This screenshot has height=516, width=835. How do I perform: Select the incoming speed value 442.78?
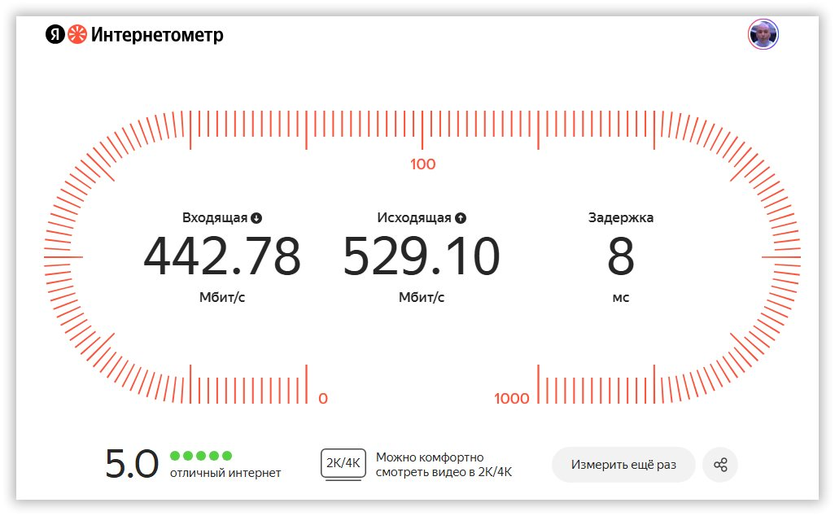click(222, 257)
